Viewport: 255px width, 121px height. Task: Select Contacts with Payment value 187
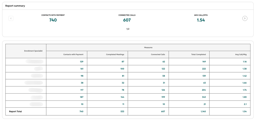click(x=82, y=97)
